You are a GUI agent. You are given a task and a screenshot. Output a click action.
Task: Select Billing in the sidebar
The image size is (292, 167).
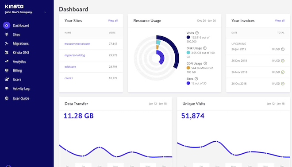(17, 70)
